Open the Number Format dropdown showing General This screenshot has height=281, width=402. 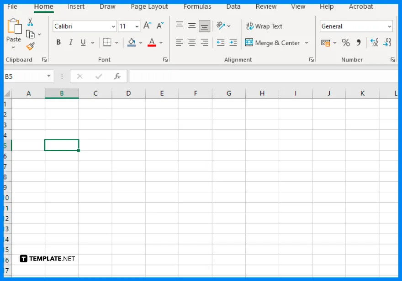[356, 26]
